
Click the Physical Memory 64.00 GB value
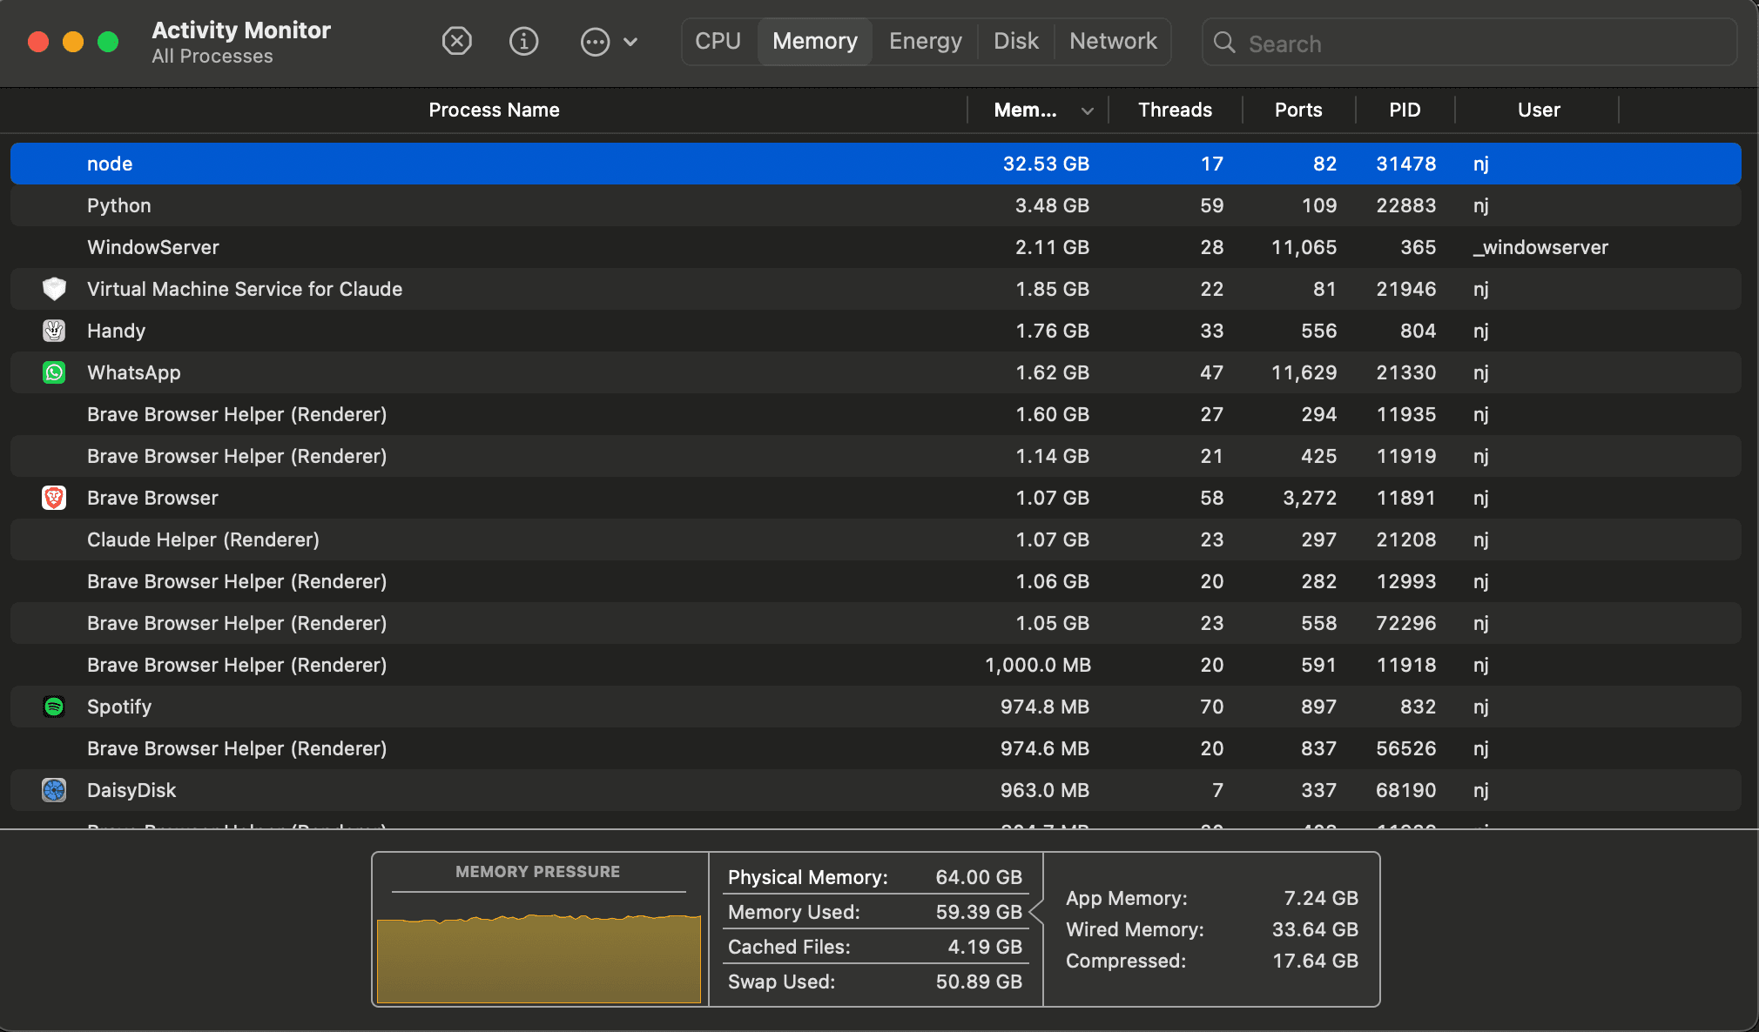tap(979, 877)
